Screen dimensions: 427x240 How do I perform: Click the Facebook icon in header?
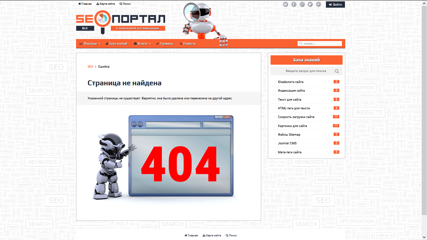(x=294, y=5)
